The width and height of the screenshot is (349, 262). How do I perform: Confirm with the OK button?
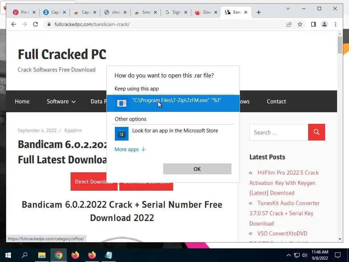point(197,169)
